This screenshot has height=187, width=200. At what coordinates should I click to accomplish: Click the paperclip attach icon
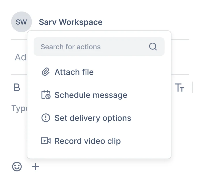[x=46, y=72]
